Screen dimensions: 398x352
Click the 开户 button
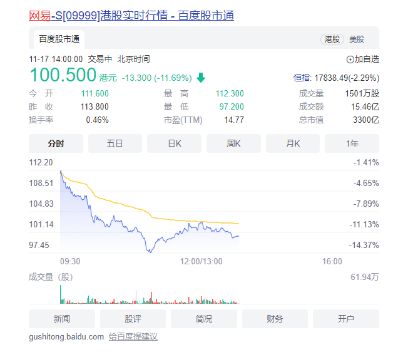[346, 319]
